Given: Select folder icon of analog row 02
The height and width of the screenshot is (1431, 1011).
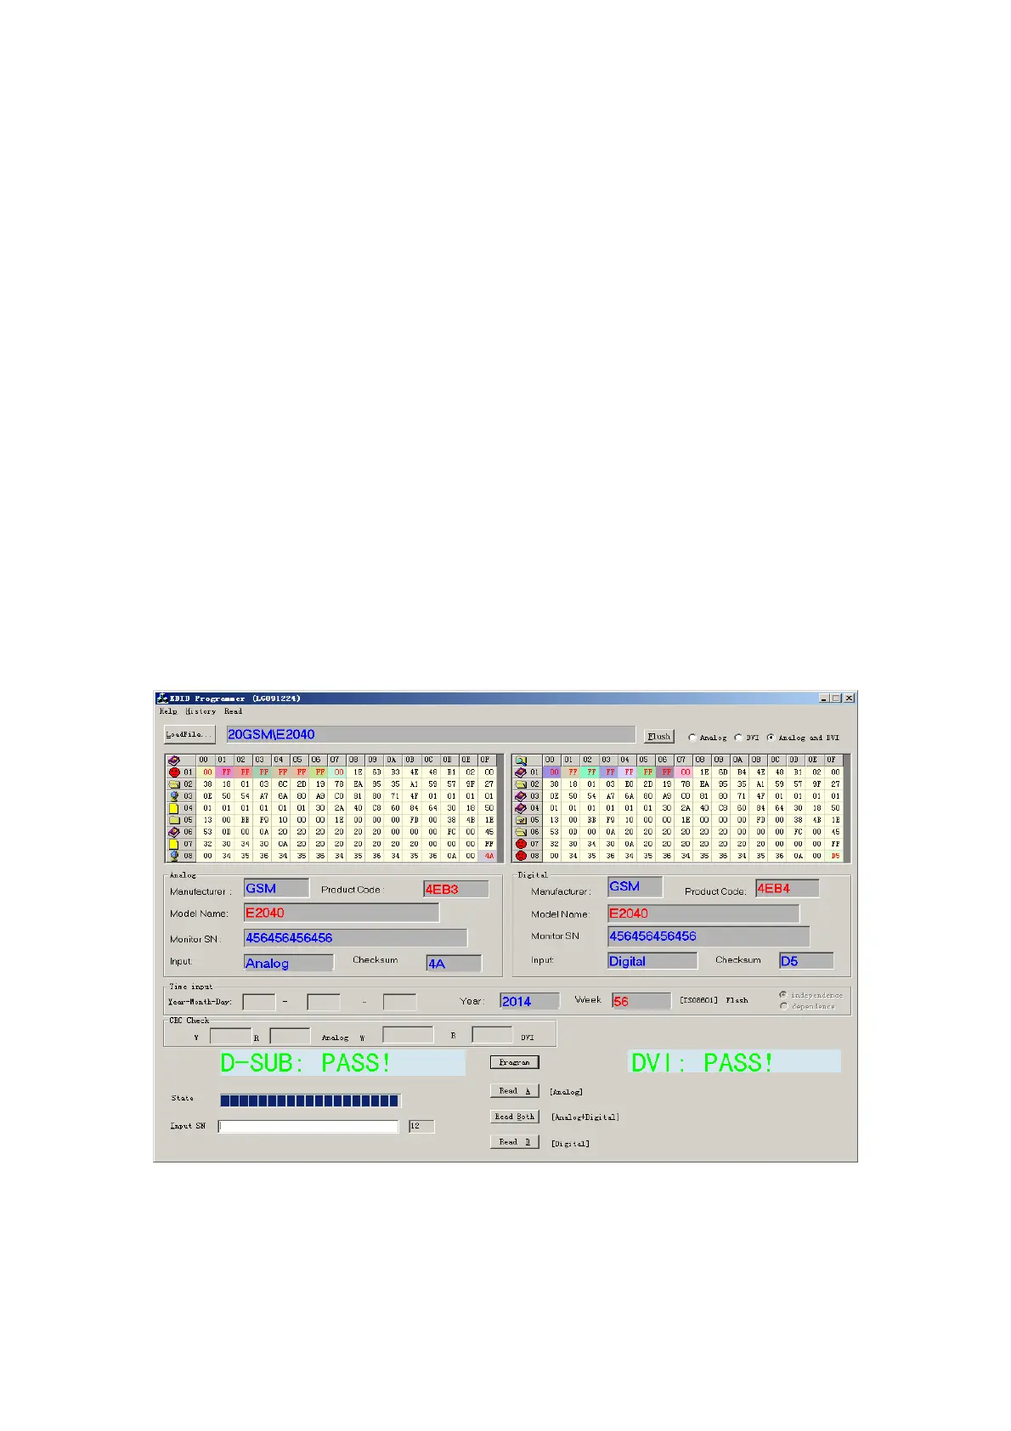Looking at the screenshot, I should [174, 784].
